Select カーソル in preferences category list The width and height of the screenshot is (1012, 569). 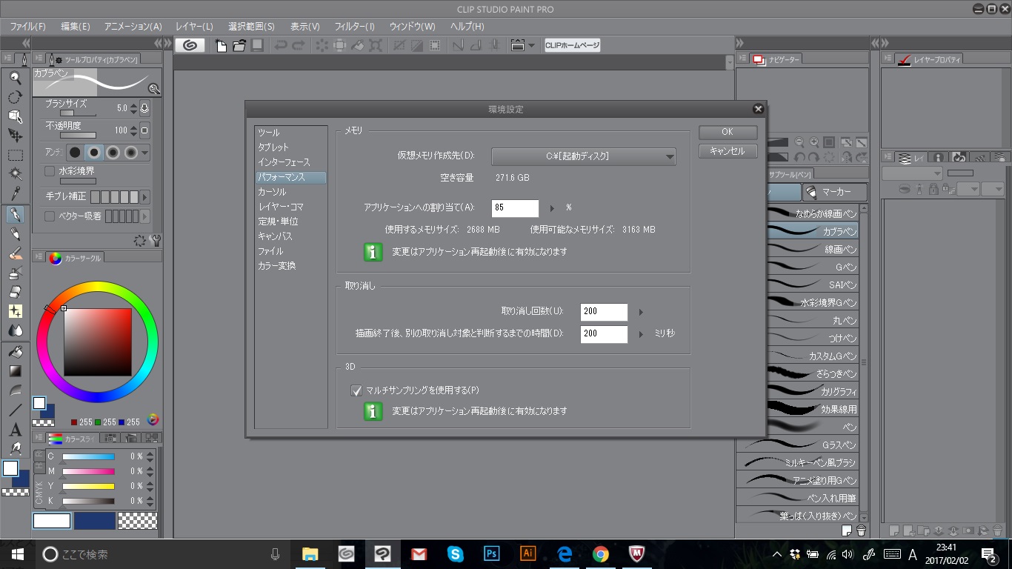(x=272, y=192)
